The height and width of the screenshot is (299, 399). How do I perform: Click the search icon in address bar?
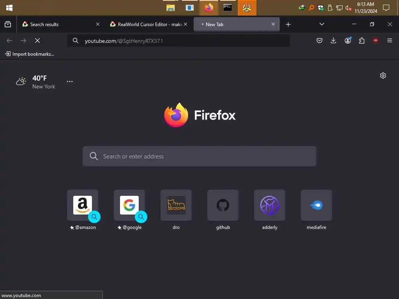[76, 40]
